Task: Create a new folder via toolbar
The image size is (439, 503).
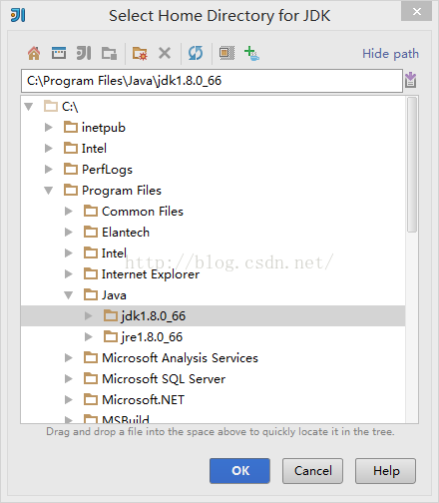Action: 140,53
